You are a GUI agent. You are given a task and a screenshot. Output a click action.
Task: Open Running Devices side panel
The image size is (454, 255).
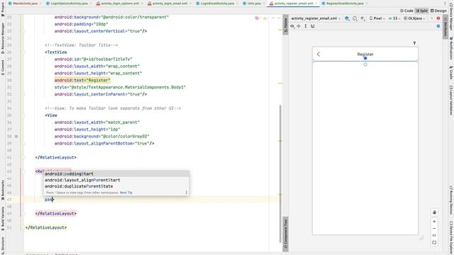[x=451, y=200]
